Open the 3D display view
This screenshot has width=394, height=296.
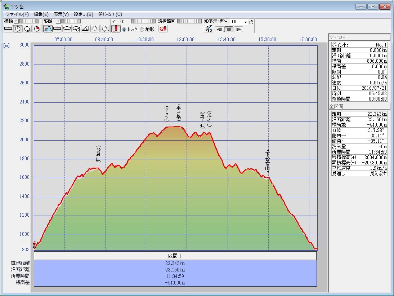pyautogui.click(x=208, y=29)
